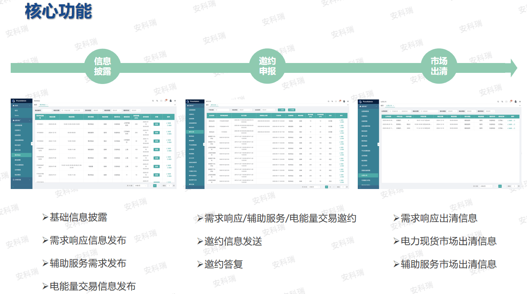Open page-size dropdown in right screenshot pagination
This screenshot has width=527, height=294.
[486, 186]
